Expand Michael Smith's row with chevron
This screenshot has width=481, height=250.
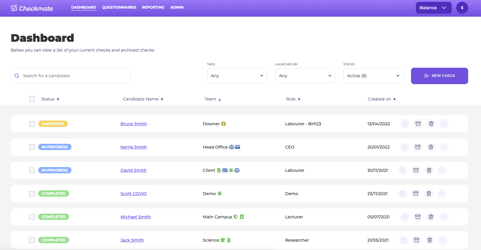click(x=444, y=217)
